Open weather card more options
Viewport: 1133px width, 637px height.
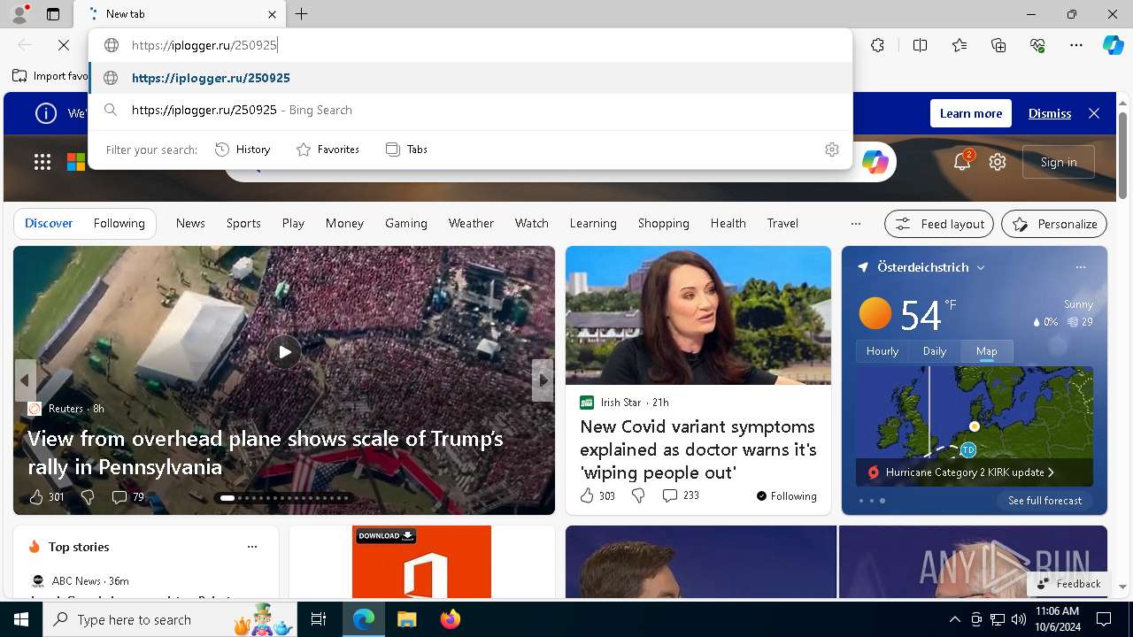tap(1080, 267)
